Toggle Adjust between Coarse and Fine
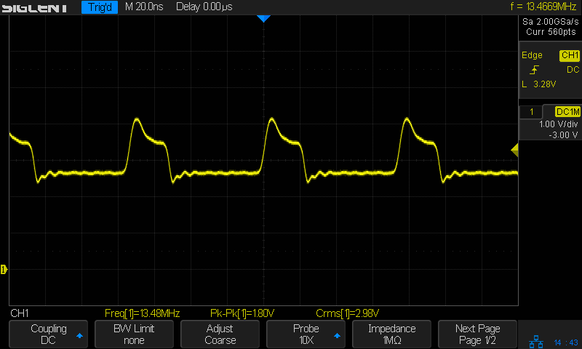582x349 pixels. point(220,334)
